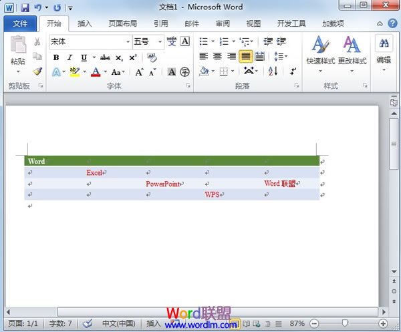Viewport: 401px width, 332px height.
Task: Open Change Styles (更改样式) menu
Action: tap(352, 53)
